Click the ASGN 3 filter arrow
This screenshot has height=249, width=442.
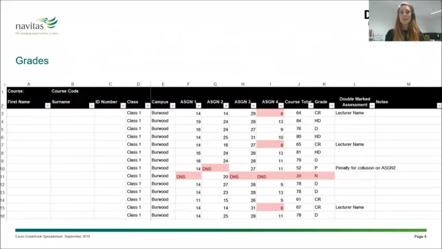click(x=253, y=106)
